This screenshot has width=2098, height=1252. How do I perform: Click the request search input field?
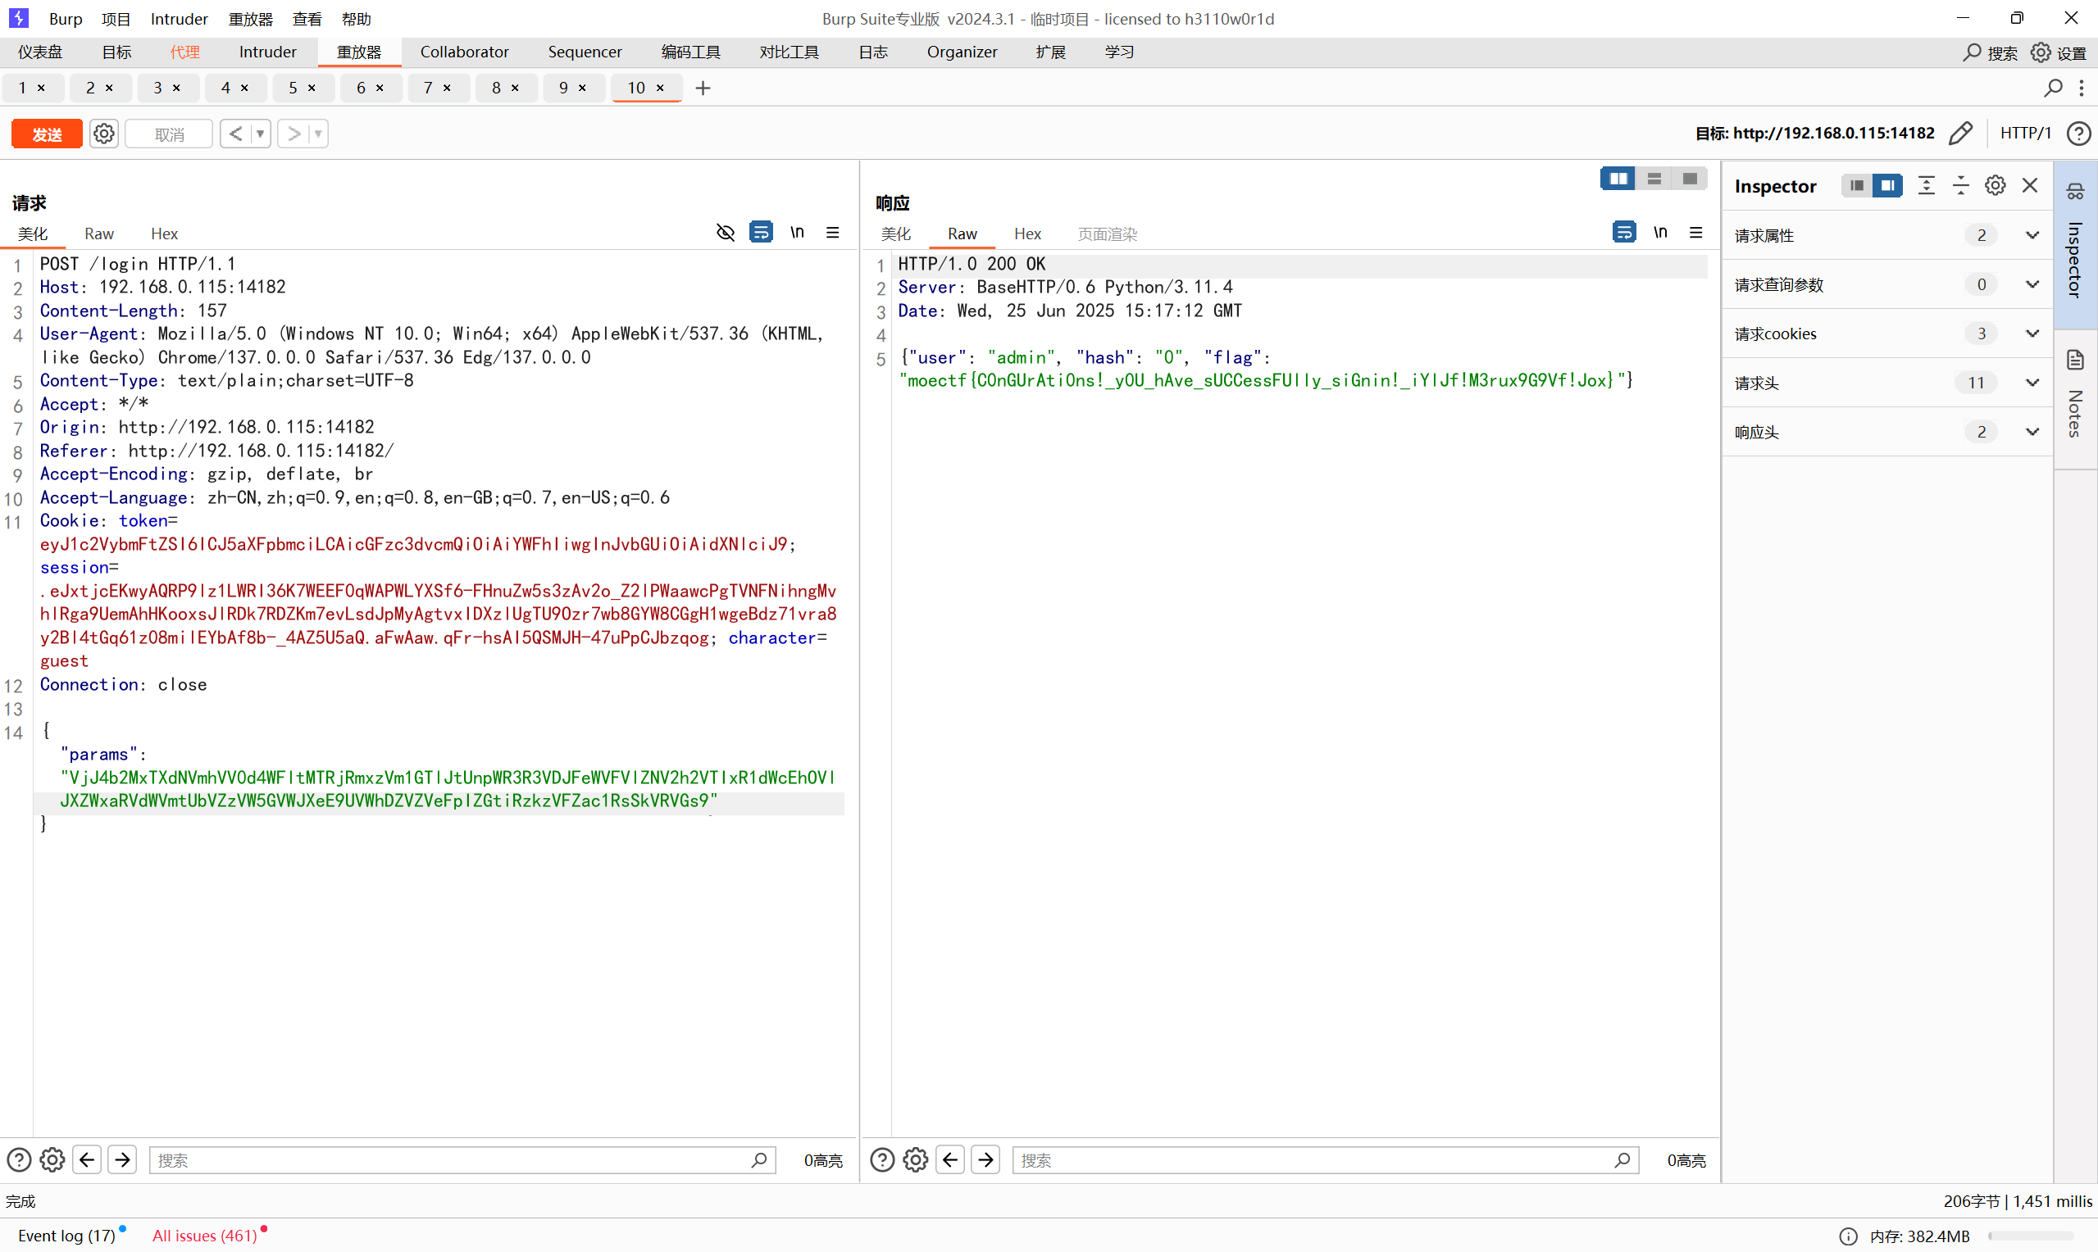(462, 1160)
